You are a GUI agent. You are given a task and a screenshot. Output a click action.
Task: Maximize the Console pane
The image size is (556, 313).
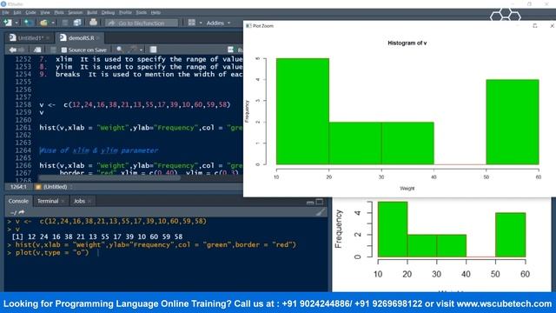pyautogui.click(x=320, y=202)
